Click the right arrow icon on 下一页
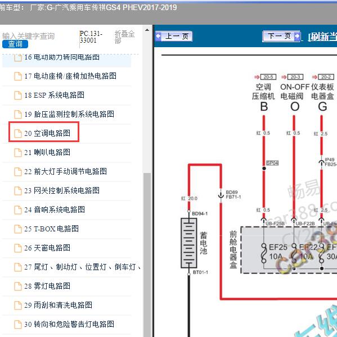Viewport: 337px width, 337px height. pyautogui.click(x=296, y=36)
